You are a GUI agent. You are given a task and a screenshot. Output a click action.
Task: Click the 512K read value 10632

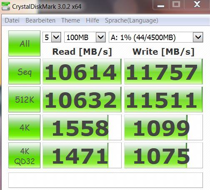pyautogui.click(x=82, y=99)
